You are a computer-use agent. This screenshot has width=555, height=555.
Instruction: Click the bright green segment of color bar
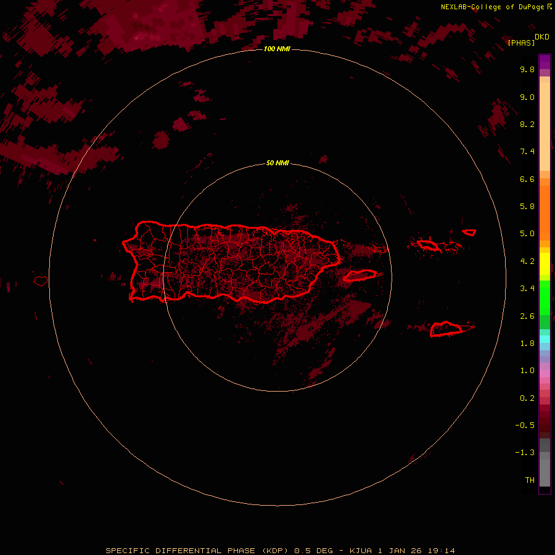pos(545,297)
